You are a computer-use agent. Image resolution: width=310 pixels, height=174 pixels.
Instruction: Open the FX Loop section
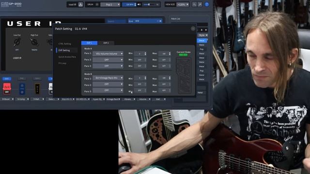coord(62,63)
